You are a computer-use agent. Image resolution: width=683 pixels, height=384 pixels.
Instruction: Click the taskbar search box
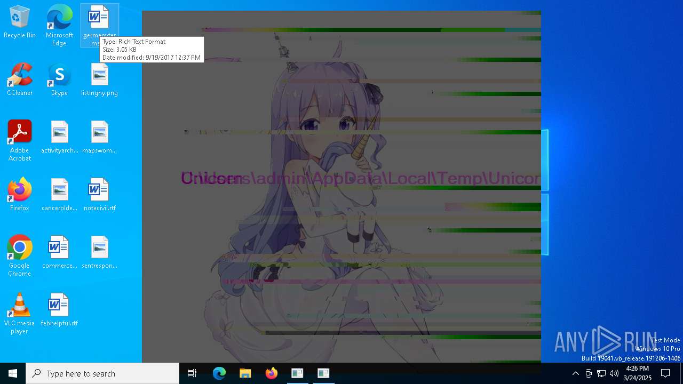click(x=102, y=373)
